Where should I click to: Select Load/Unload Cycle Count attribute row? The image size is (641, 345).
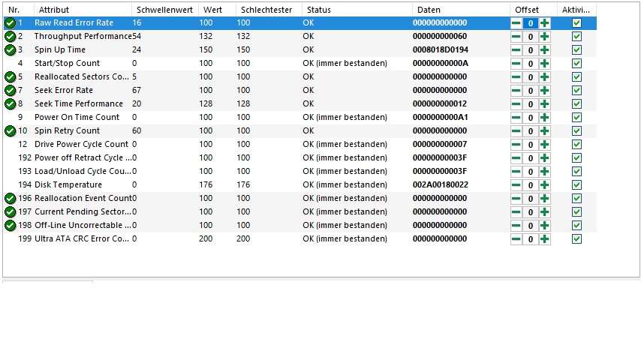[x=81, y=172]
